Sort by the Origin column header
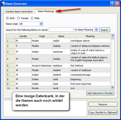Screen dimensions: 121x120 pos(42,36)
